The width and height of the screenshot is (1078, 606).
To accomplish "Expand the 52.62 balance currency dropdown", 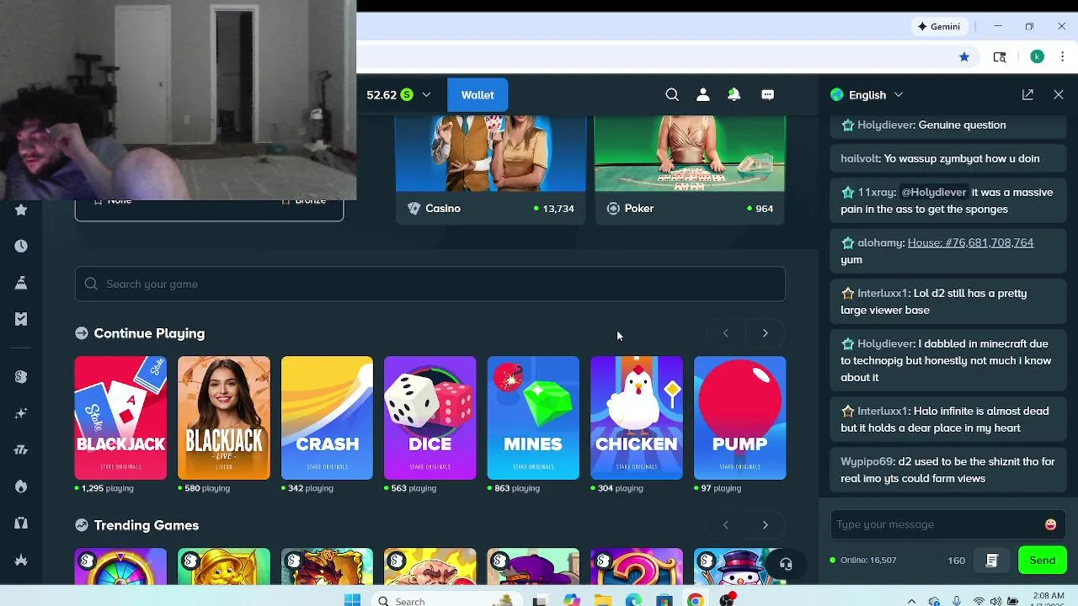I will click(426, 95).
